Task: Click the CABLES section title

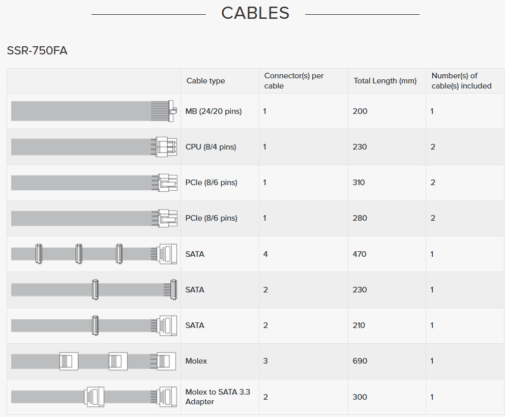Action: pos(255,13)
